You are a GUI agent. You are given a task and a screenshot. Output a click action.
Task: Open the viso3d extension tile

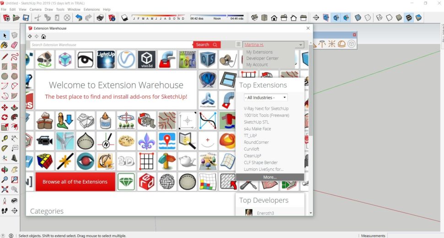[146, 60]
